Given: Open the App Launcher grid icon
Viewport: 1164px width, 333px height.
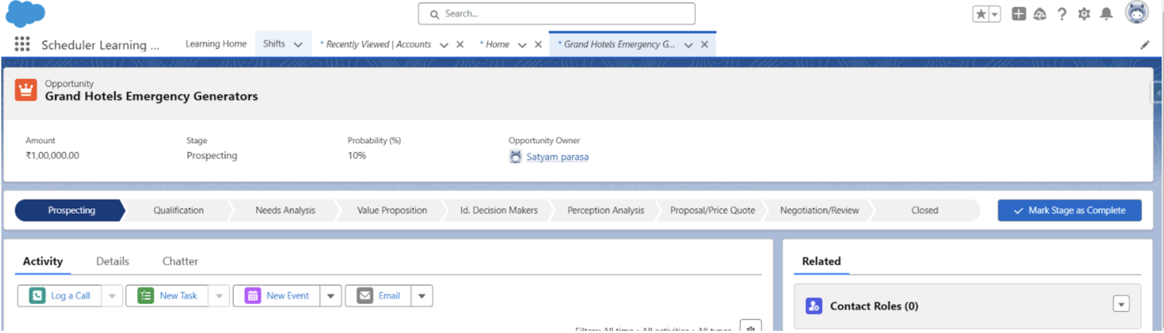Looking at the screenshot, I should coord(22,44).
